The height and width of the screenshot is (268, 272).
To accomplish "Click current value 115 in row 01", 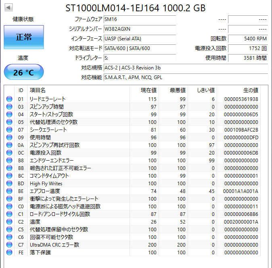I will (152, 99).
